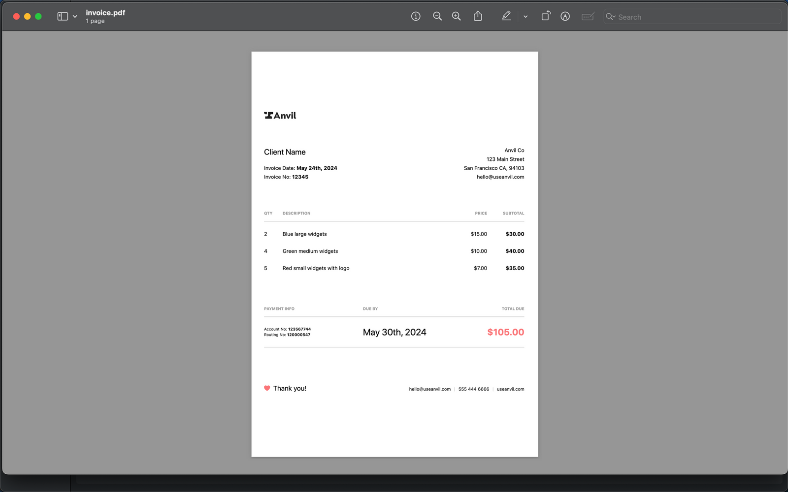Click the invoice.pdf window title
The width and height of the screenshot is (788, 492).
[x=105, y=13]
